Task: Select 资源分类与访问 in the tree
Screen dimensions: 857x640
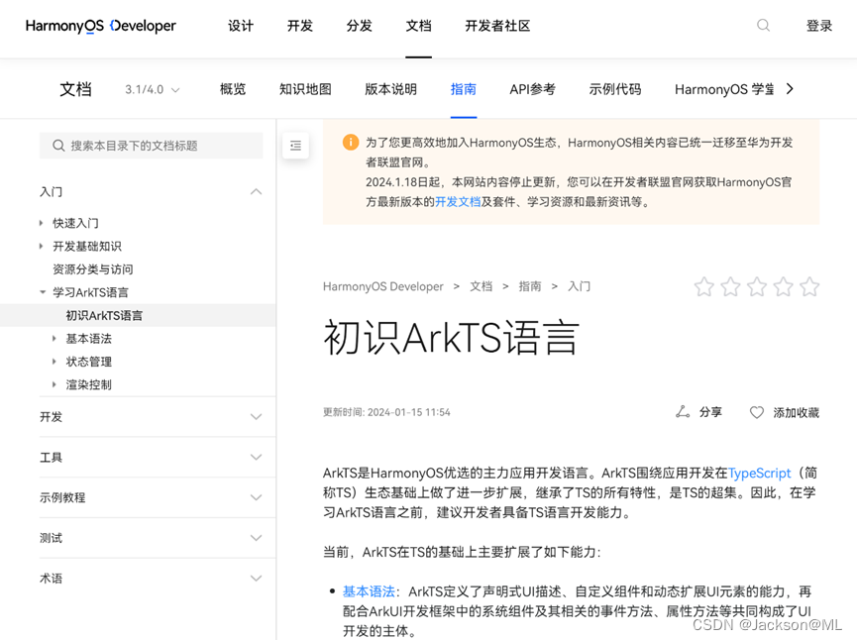Action: pyautogui.click(x=93, y=269)
